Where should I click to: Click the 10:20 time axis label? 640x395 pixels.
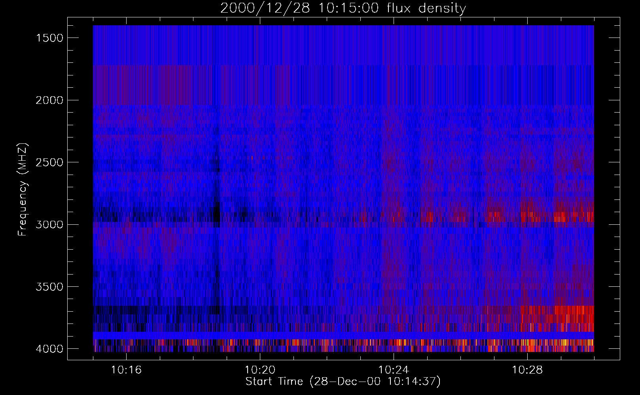260,370
